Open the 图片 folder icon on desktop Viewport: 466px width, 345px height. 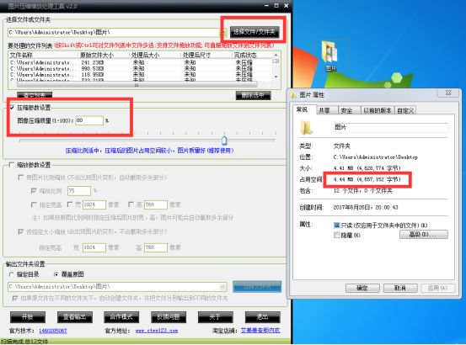click(x=330, y=56)
